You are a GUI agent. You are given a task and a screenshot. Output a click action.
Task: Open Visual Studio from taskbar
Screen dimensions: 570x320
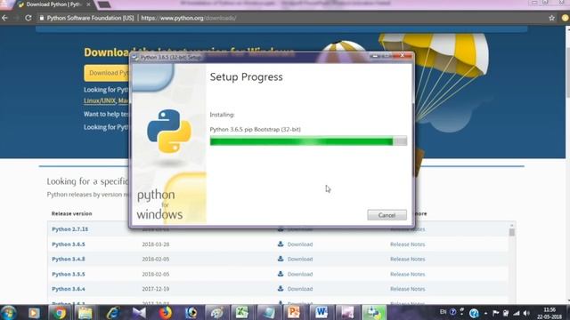tap(139, 313)
